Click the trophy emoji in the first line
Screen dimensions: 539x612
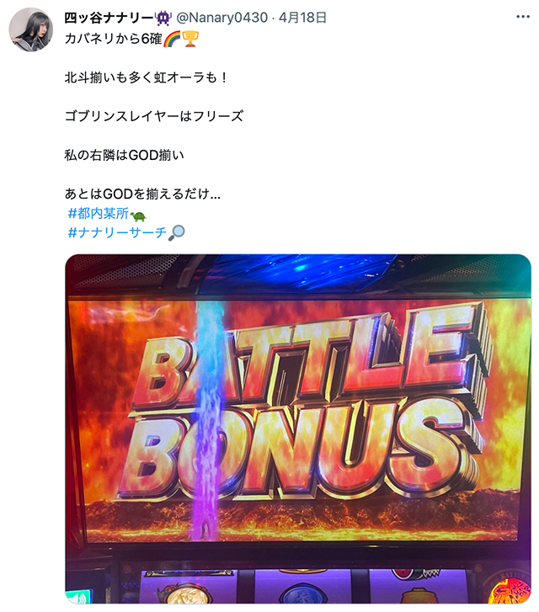click(x=190, y=39)
